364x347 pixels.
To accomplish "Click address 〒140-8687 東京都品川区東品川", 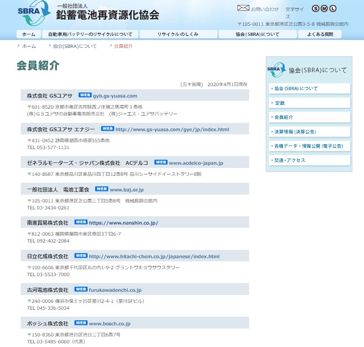I will (114, 174).
